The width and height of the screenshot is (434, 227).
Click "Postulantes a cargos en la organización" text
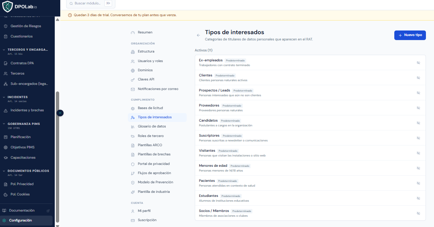coord(226,126)
